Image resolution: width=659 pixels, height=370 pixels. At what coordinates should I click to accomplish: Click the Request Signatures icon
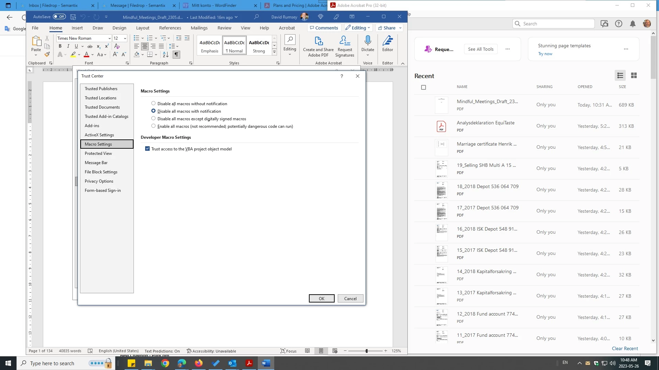tap(345, 41)
